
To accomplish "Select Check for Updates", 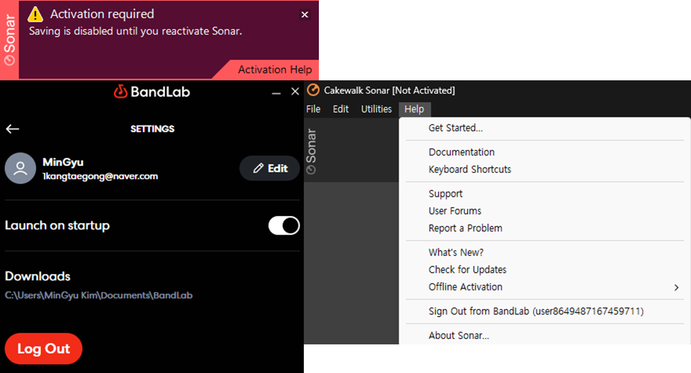I will point(545,270).
